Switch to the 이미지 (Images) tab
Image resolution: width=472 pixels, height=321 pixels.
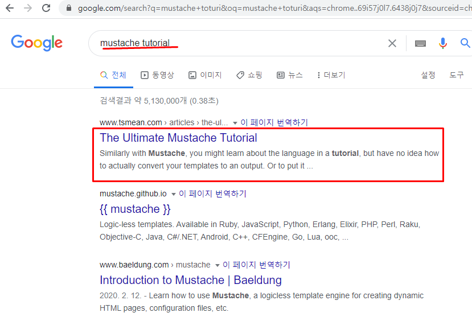tap(205, 75)
